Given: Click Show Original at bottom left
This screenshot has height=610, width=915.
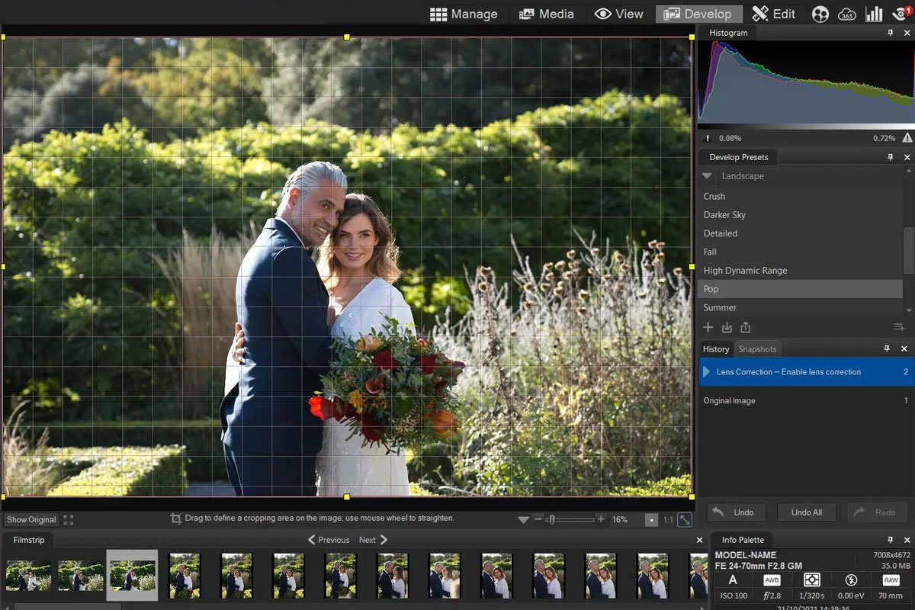Looking at the screenshot, I should [29, 519].
